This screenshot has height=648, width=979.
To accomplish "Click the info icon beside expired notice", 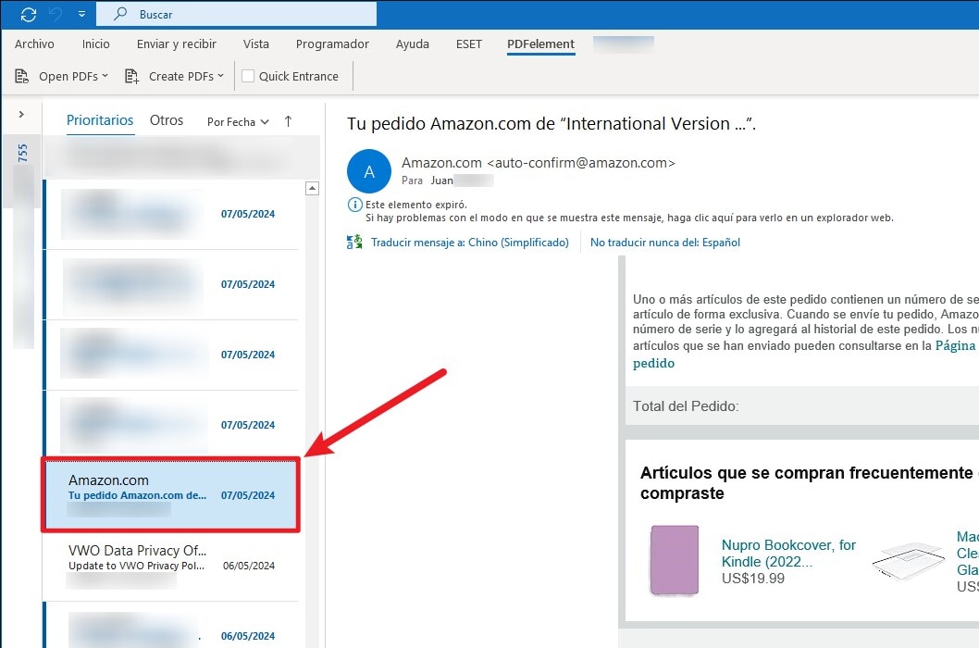I will (x=354, y=205).
